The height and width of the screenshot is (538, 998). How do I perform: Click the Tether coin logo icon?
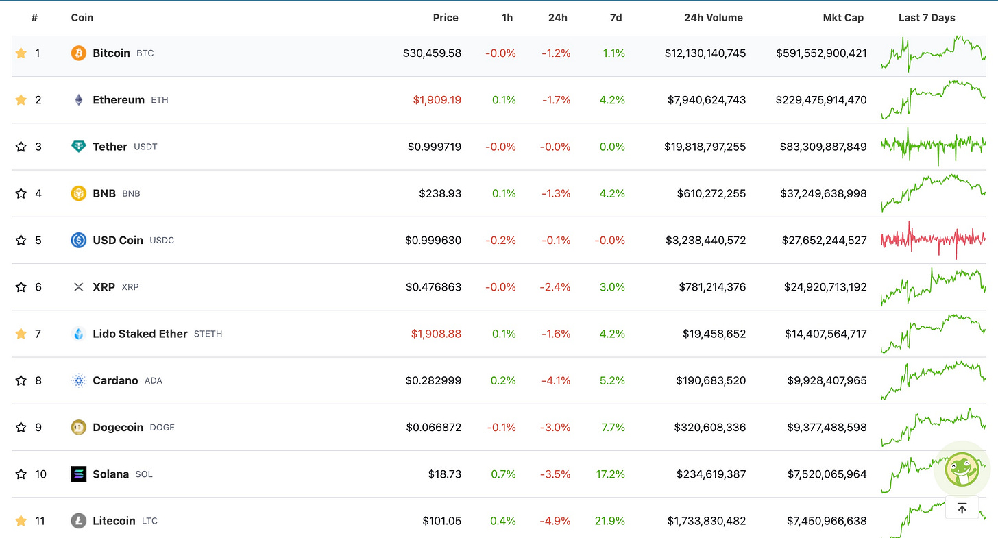(79, 147)
